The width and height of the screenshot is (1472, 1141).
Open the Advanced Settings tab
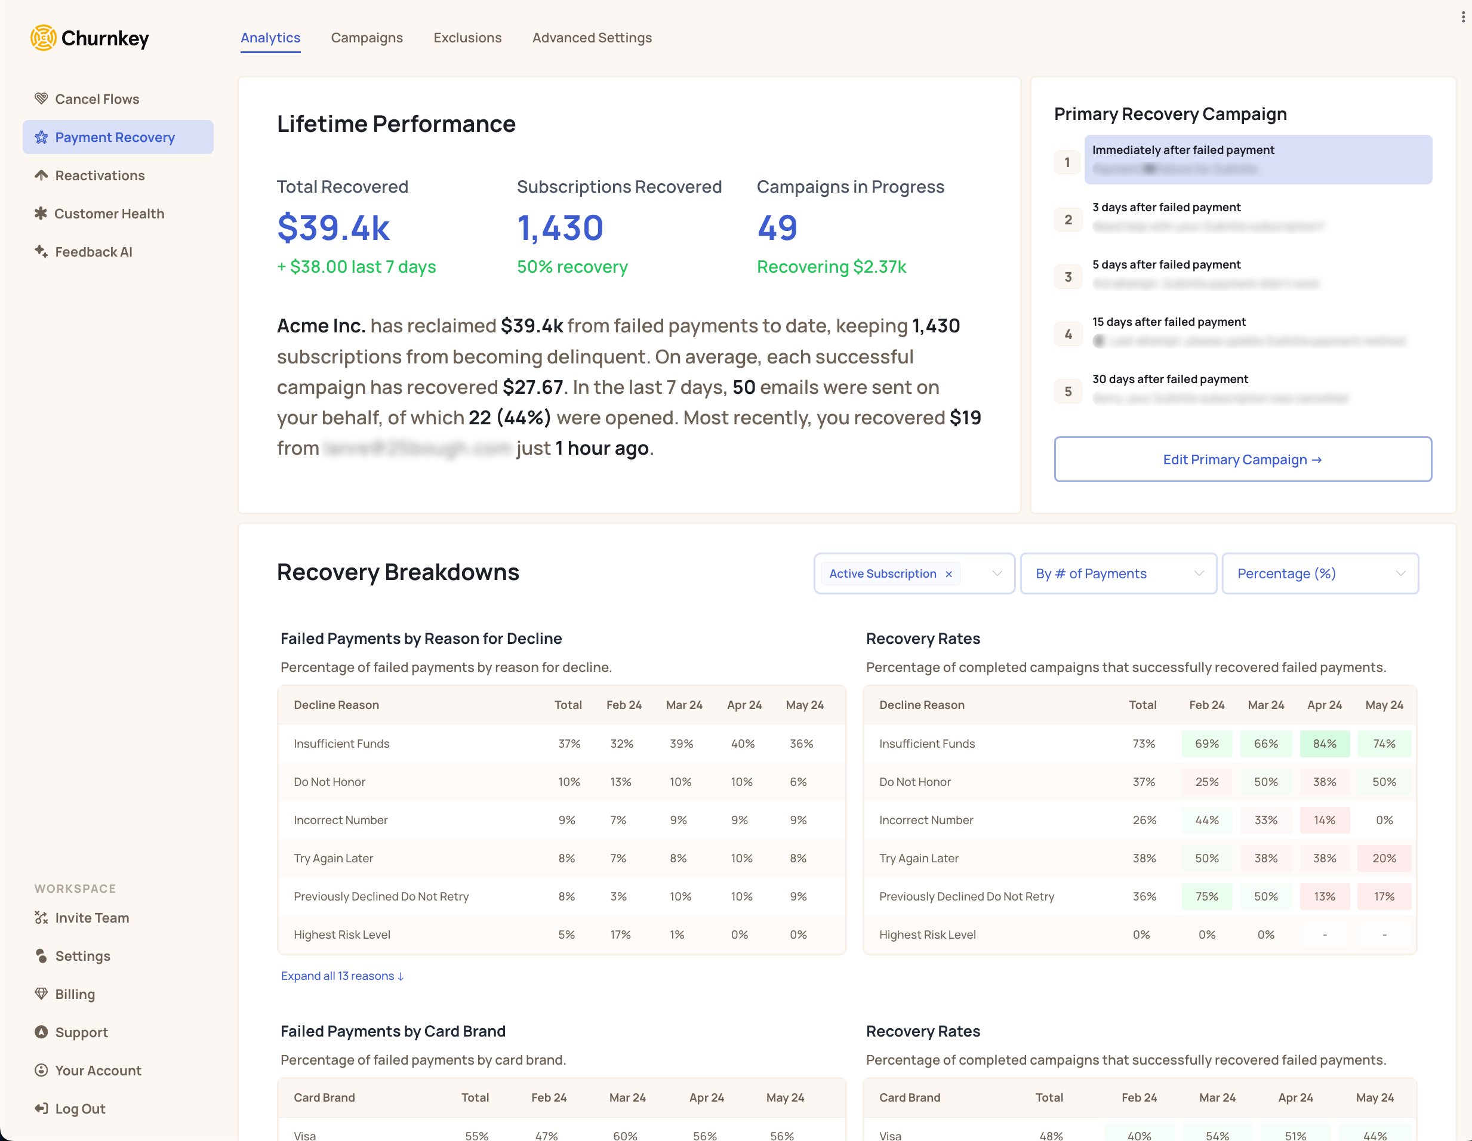(x=592, y=38)
